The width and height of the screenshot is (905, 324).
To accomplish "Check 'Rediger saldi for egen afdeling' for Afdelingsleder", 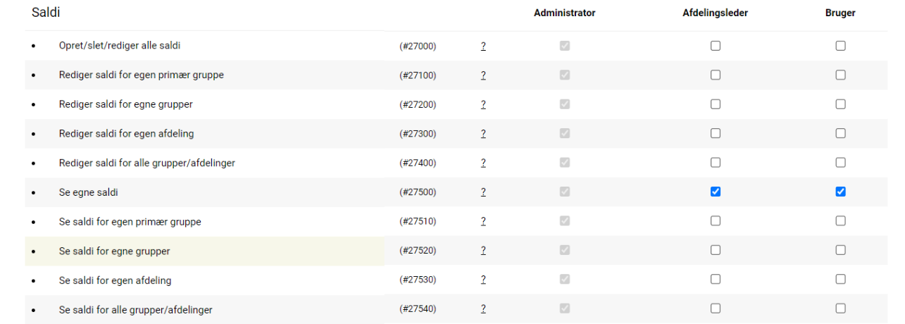I will tap(716, 133).
